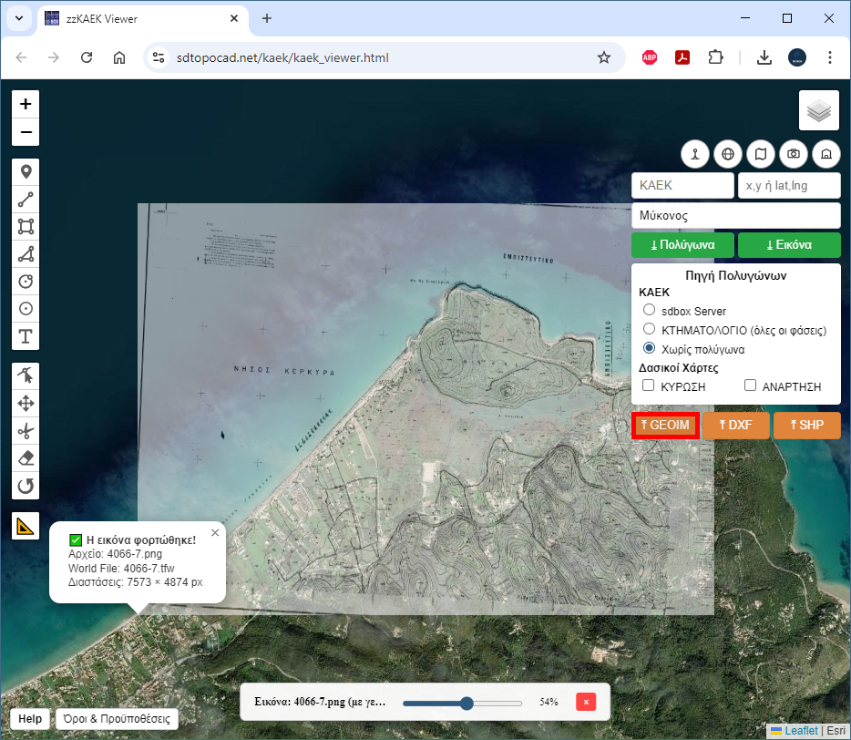Select the draw marker tool
The image size is (851, 740).
pos(26,171)
